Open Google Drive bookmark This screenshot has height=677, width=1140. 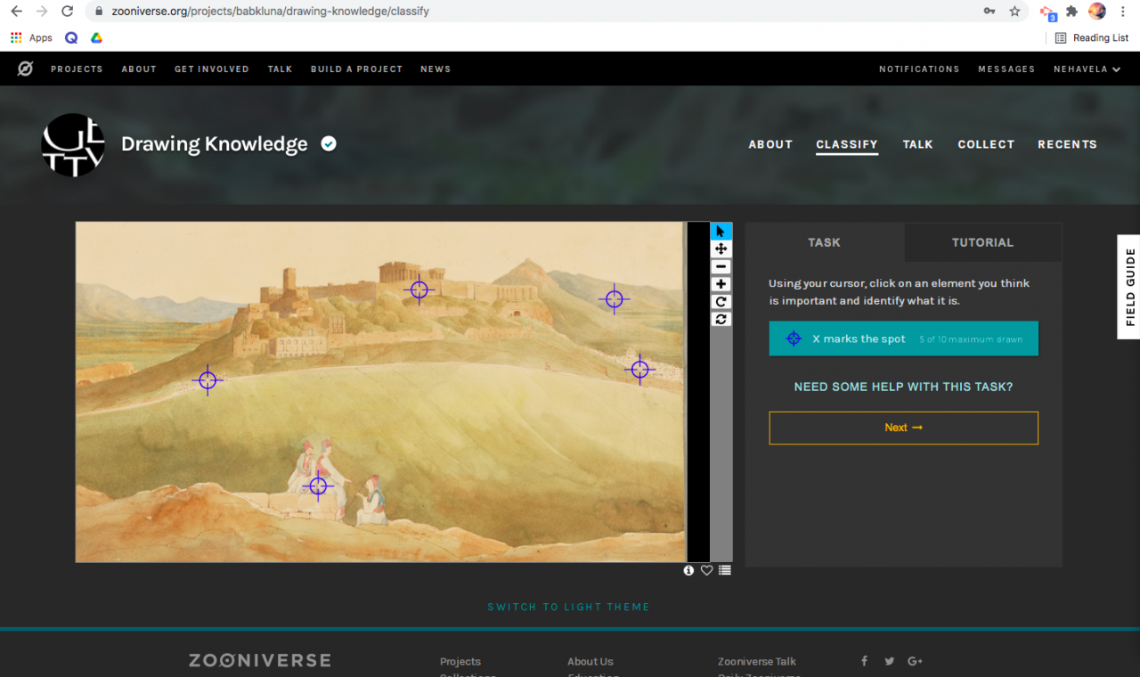(96, 37)
